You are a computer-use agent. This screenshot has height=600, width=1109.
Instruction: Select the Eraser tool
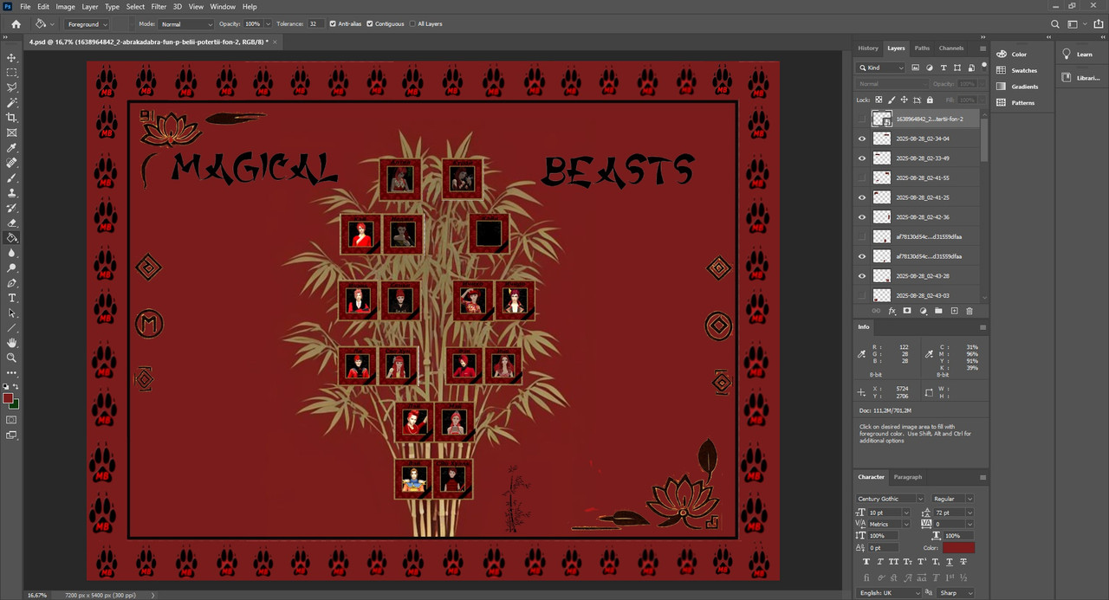(x=12, y=223)
